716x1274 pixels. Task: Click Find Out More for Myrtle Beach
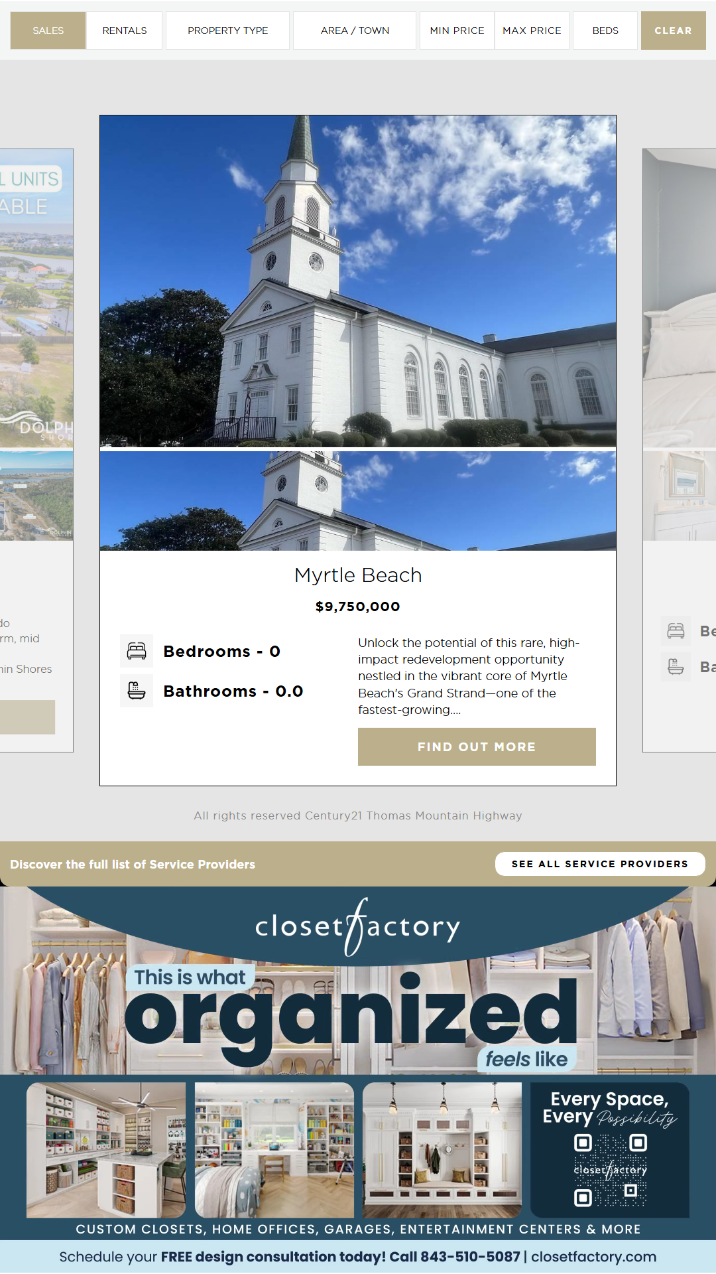pyautogui.click(x=477, y=746)
